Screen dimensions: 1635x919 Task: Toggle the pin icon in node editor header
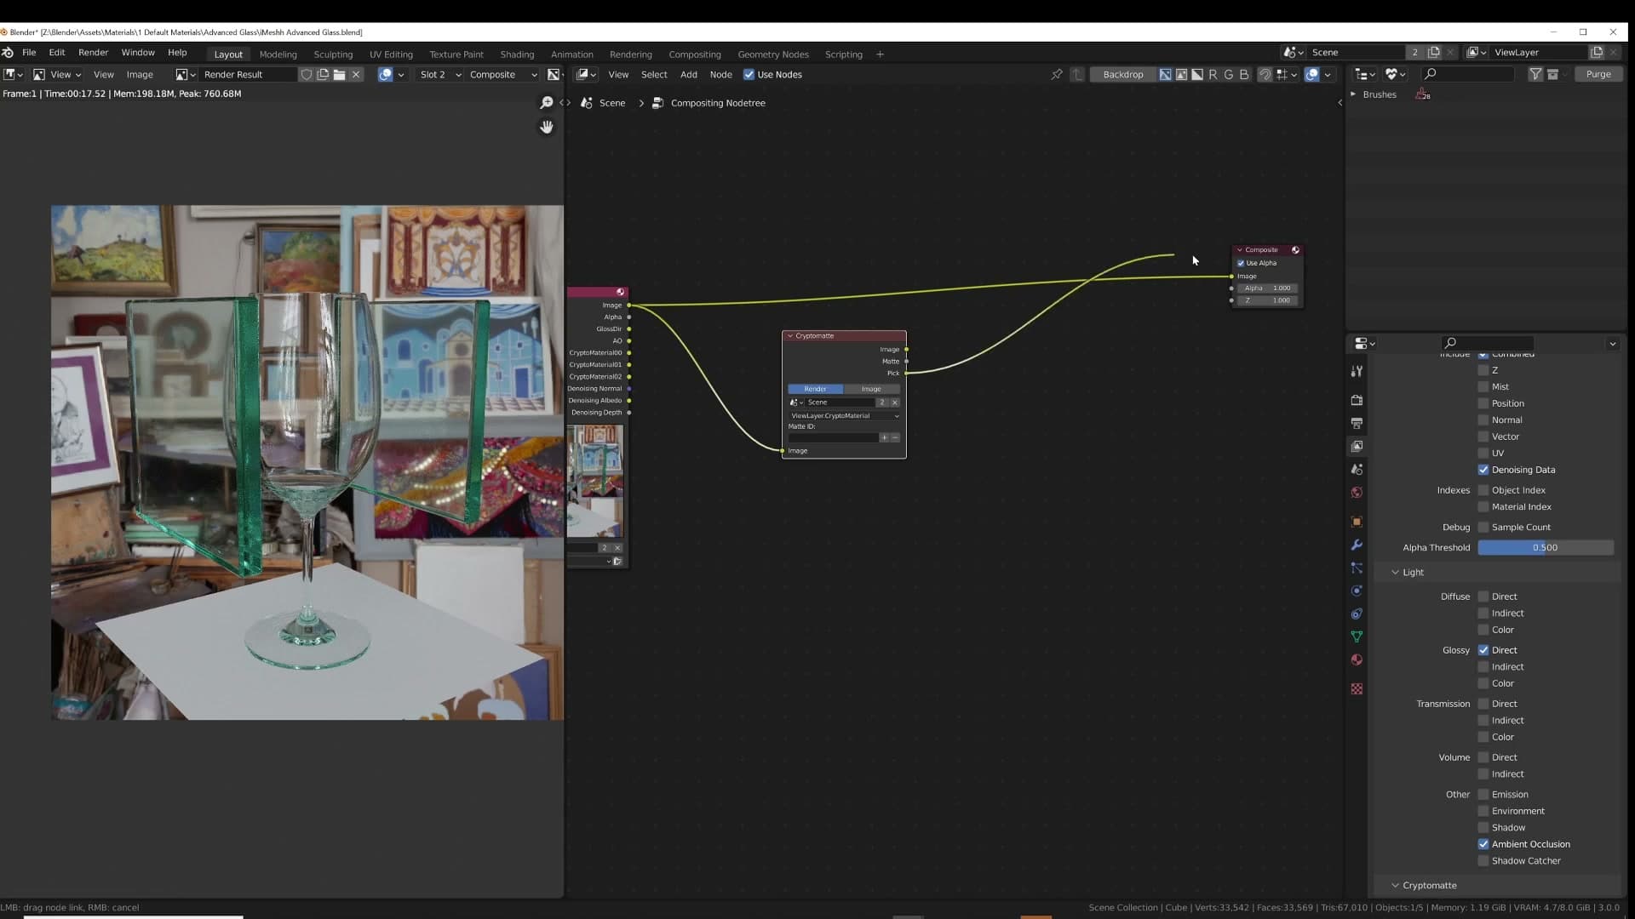point(1057,75)
